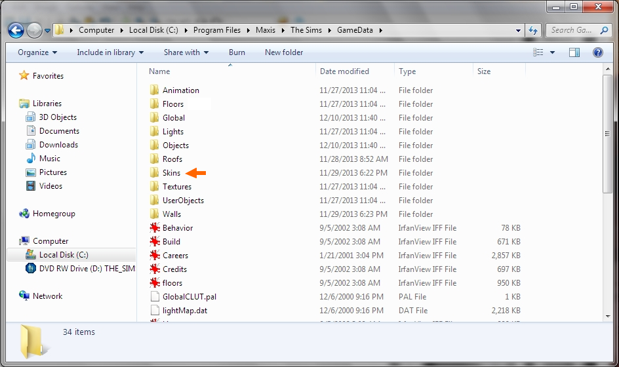
Task: Click the New folder button
Action: point(284,52)
